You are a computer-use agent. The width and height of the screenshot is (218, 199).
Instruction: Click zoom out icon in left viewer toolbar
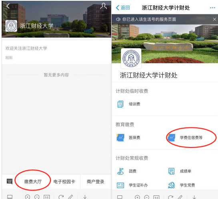click(x=37, y=197)
